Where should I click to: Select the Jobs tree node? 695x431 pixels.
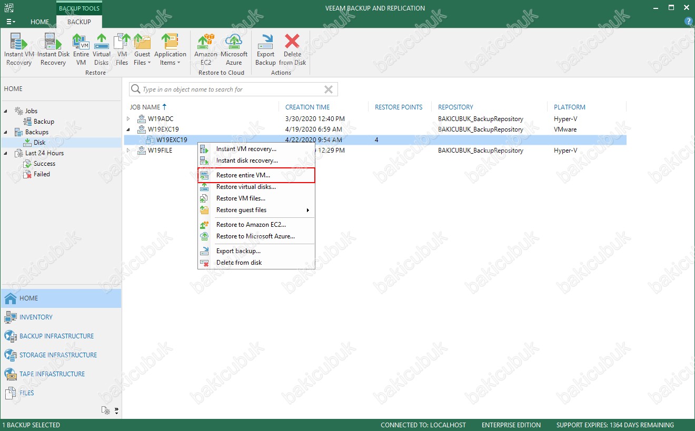(31, 111)
